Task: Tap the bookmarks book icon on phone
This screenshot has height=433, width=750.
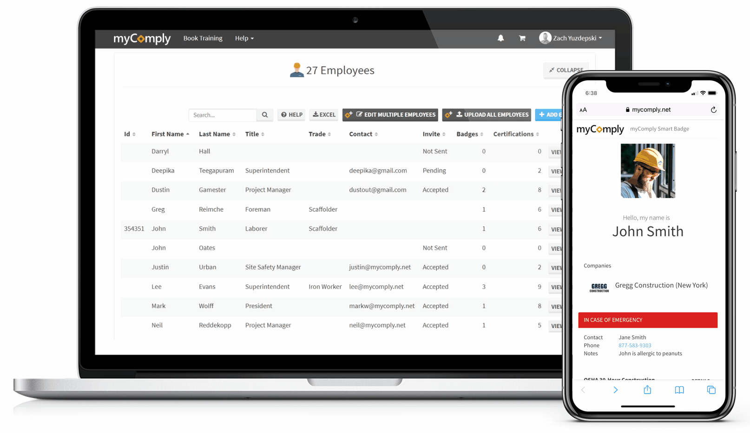Action: (x=679, y=390)
